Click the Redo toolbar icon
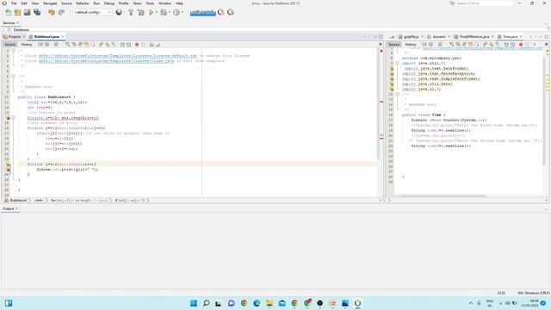The width and height of the screenshot is (551, 310). tap(61, 12)
